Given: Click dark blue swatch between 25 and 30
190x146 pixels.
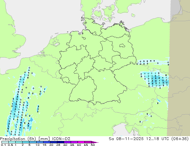Looking at the screenshot, I should (60, 142).
